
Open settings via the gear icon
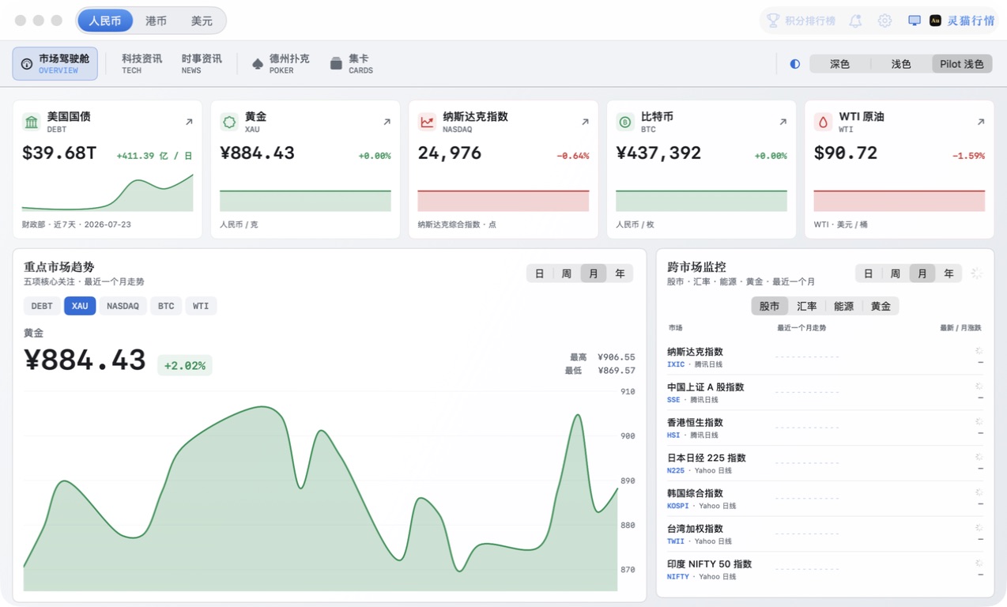[884, 21]
